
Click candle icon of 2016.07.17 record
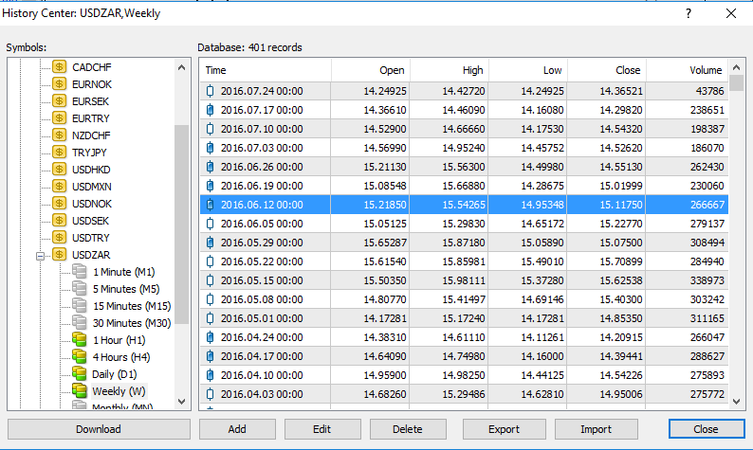click(x=210, y=110)
